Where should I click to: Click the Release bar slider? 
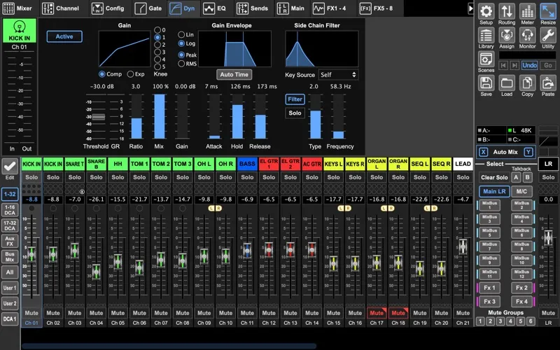click(x=260, y=116)
